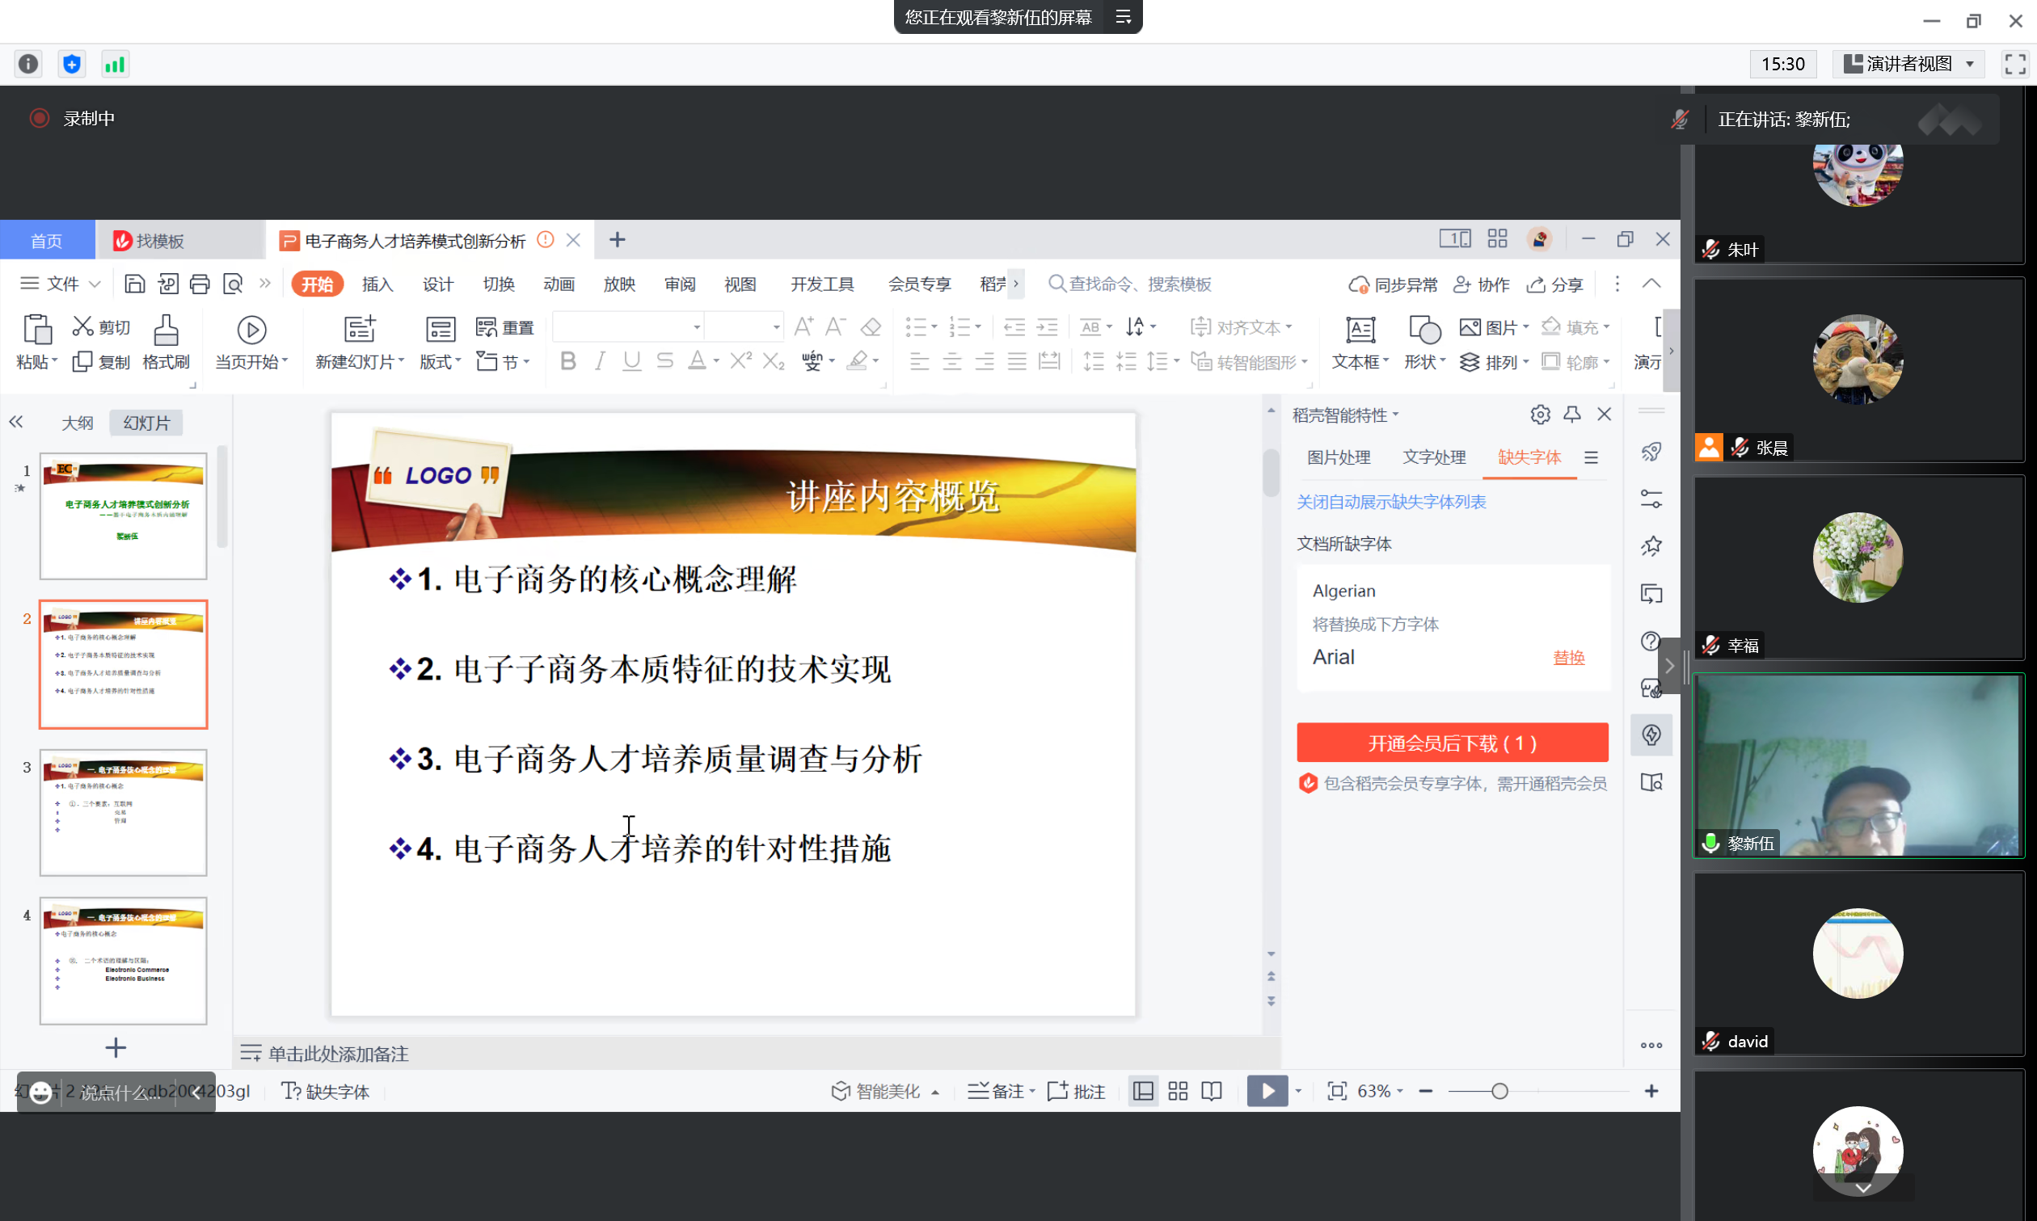Viewport: 2037px width, 1221px height.
Task: Click the Print icon in quick toolbar
Action: tap(200, 284)
